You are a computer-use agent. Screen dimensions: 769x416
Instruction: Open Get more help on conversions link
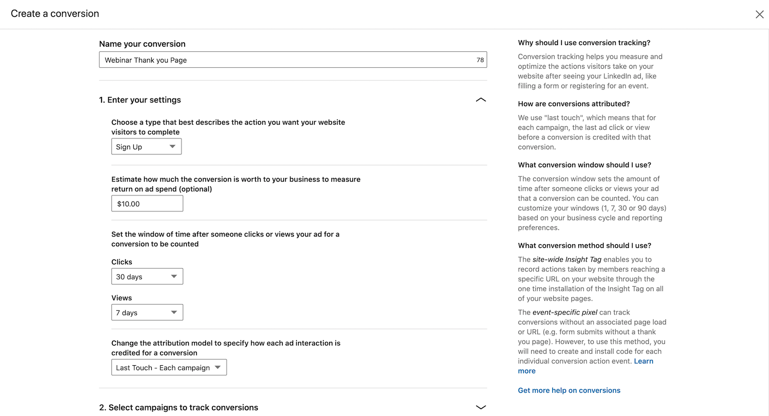[569, 390]
